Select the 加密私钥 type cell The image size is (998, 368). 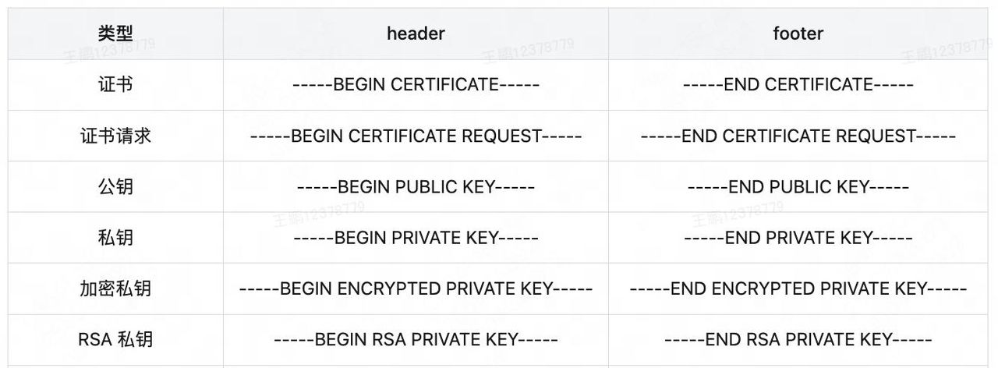pos(115,288)
